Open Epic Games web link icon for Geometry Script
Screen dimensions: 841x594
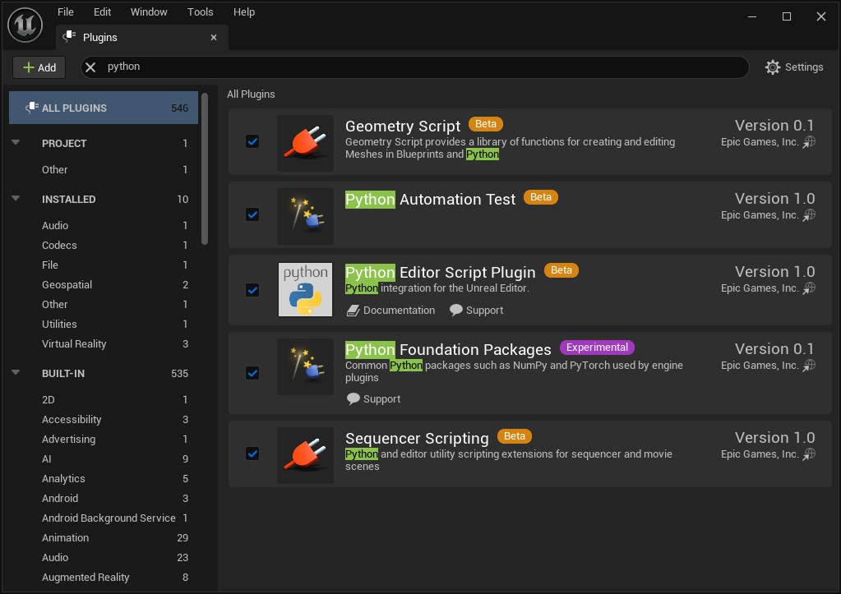tap(809, 142)
